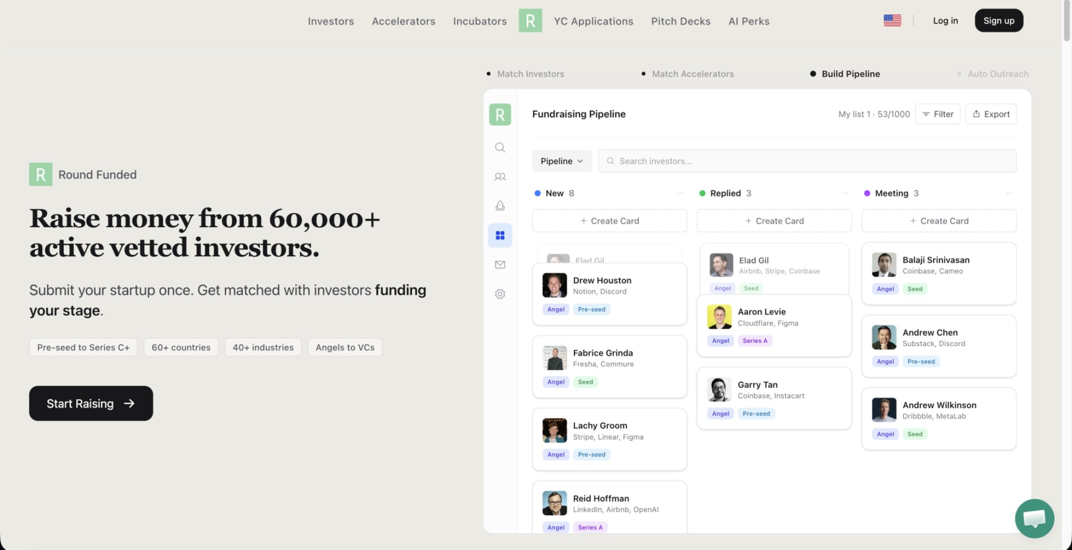Click the Log in link
Viewport: 1072px width, 550px height.
pyautogui.click(x=945, y=20)
